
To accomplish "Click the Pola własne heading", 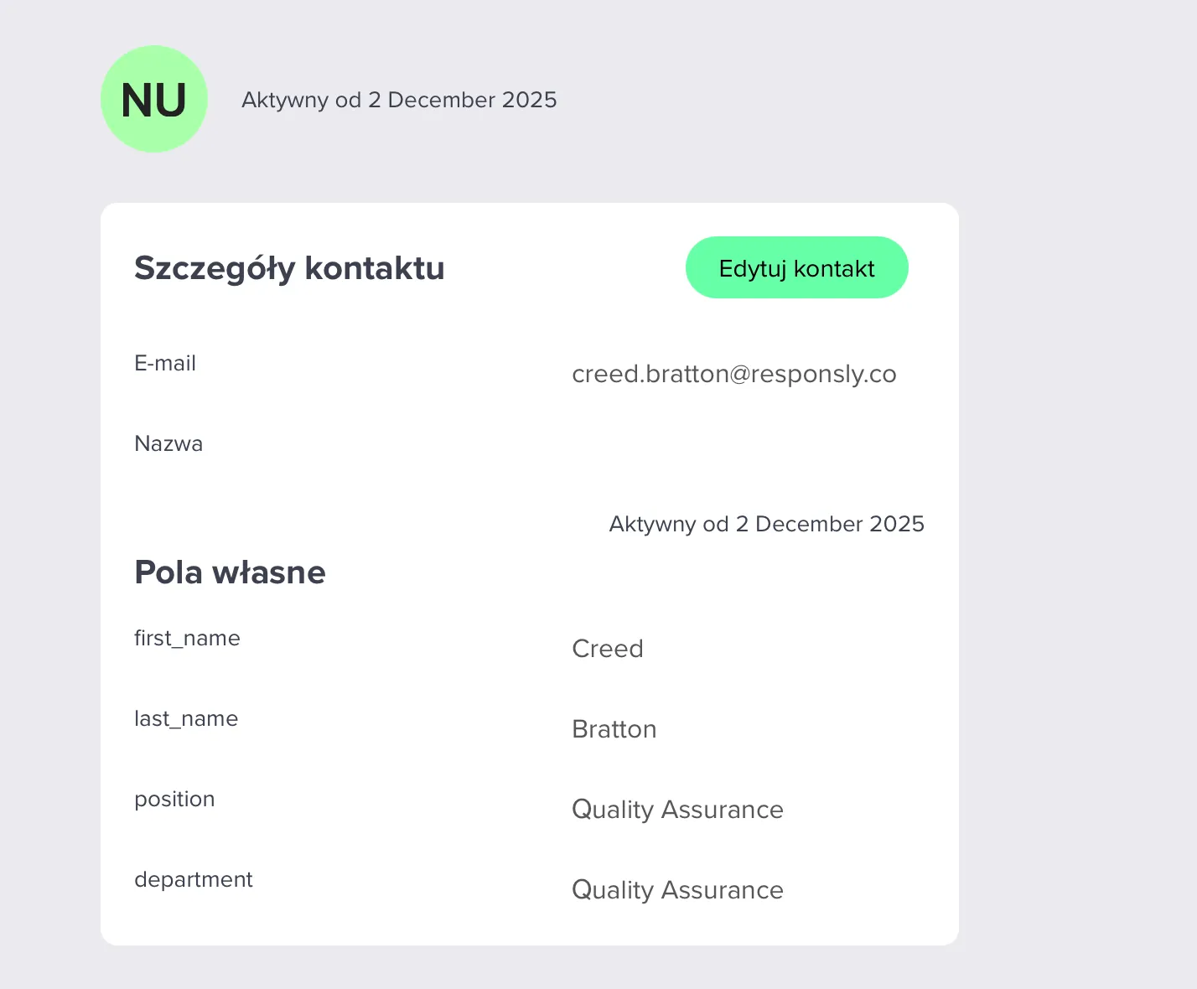I will [230, 572].
